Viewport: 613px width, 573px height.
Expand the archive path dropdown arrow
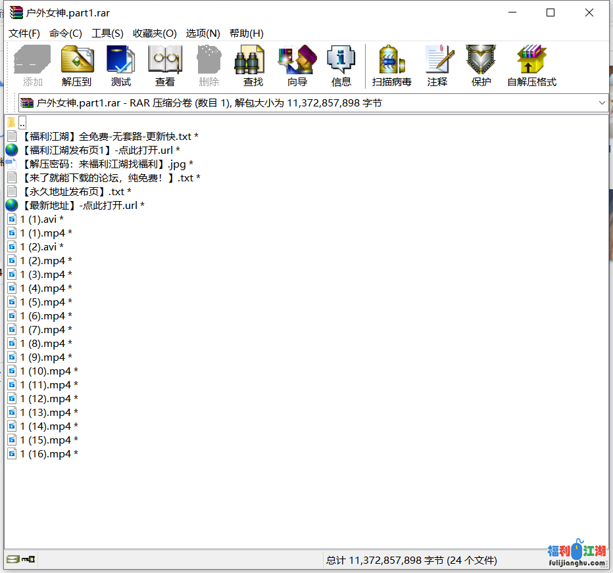pyautogui.click(x=602, y=103)
